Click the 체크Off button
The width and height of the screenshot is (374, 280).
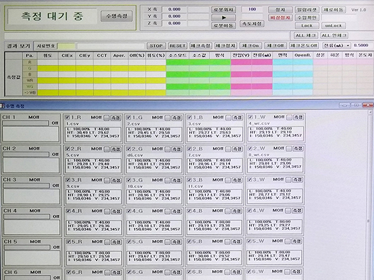pyautogui.click(x=276, y=45)
